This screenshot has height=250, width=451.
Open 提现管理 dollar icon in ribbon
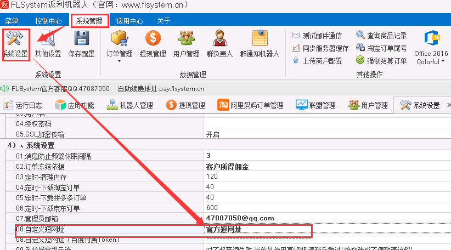[153, 38]
